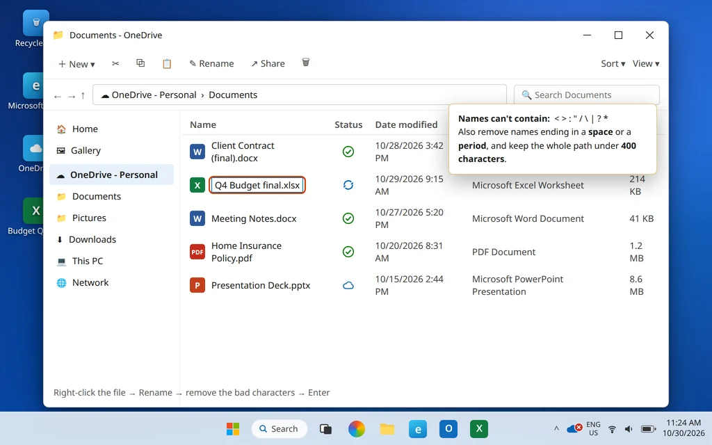
Task: Open the colorful Copilot taskbar icon
Action: click(357, 428)
